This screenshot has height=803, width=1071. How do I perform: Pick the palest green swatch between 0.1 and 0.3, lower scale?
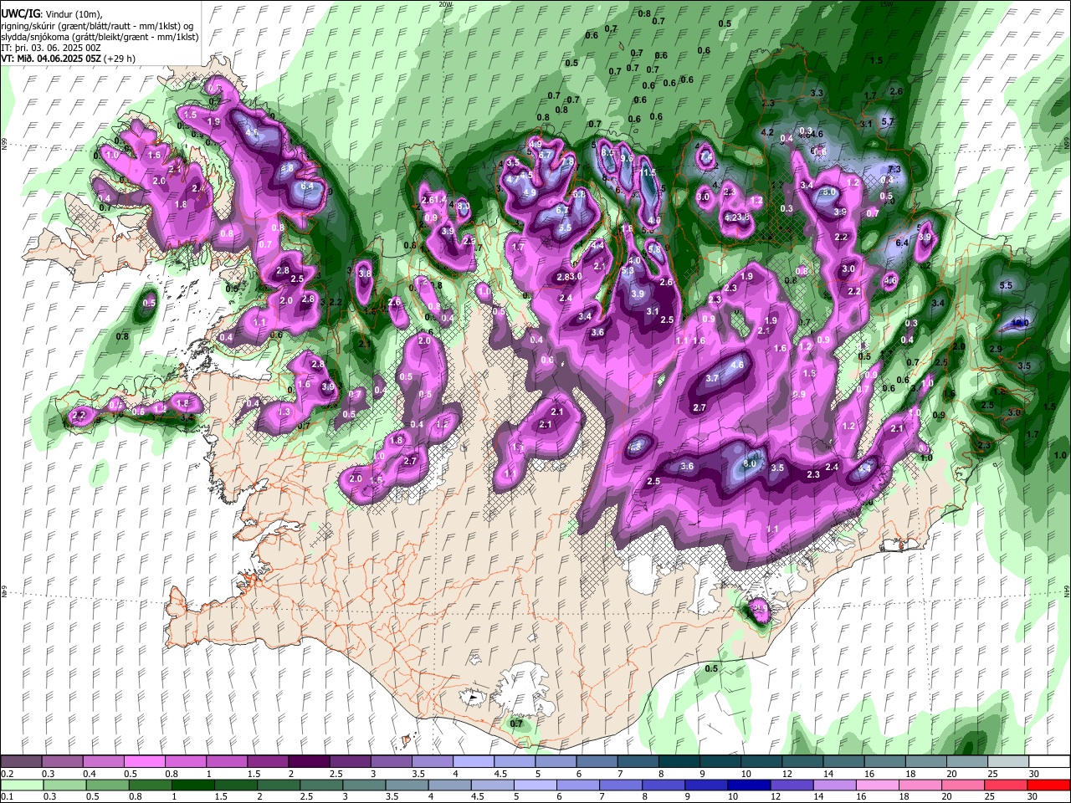(22, 785)
